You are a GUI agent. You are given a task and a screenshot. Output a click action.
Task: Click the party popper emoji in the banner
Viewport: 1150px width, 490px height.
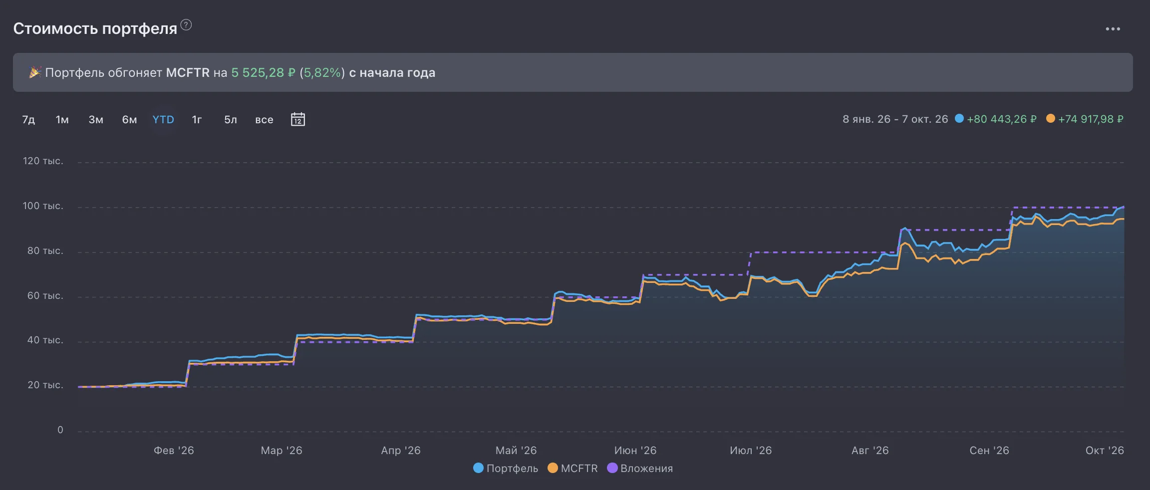coord(35,72)
